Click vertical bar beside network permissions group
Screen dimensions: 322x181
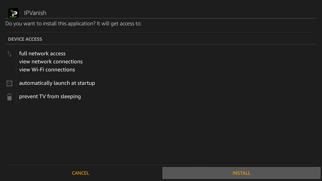click(16, 62)
